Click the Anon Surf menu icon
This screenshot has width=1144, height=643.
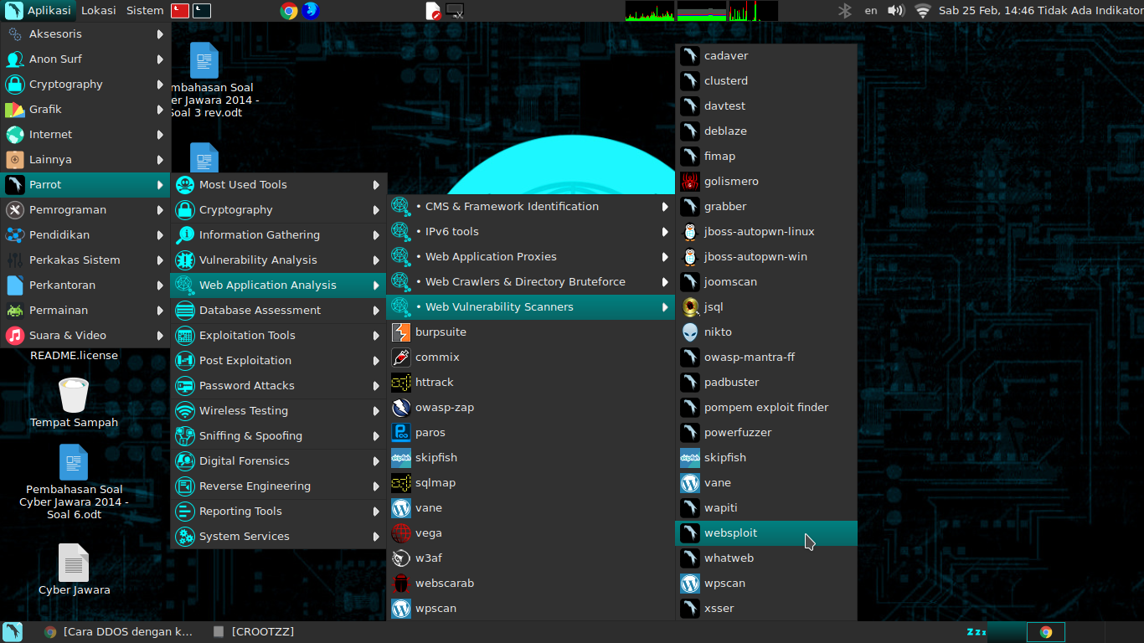15,59
